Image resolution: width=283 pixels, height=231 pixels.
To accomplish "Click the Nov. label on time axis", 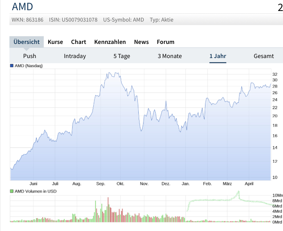I will coord(144,184).
